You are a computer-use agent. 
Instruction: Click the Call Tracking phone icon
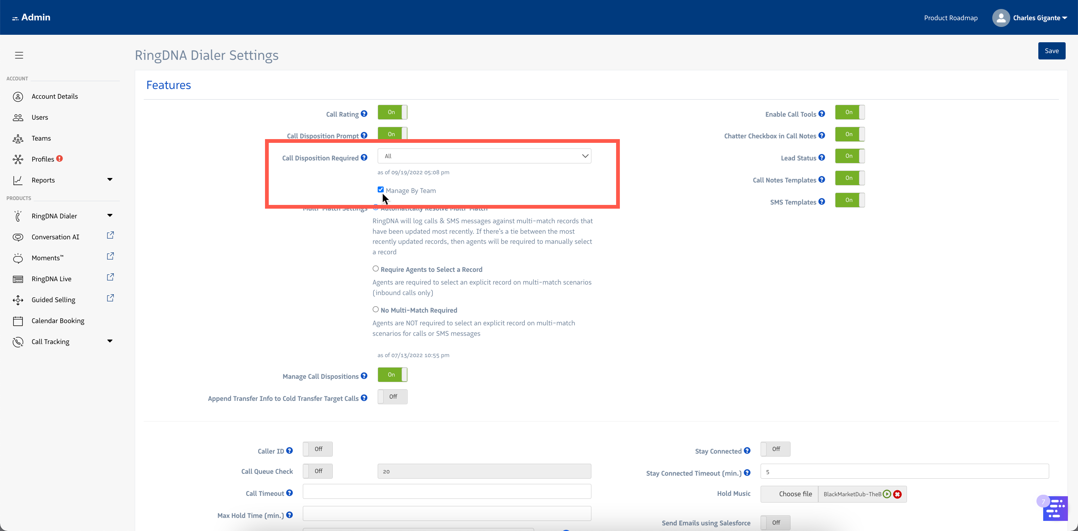pos(18,341)
